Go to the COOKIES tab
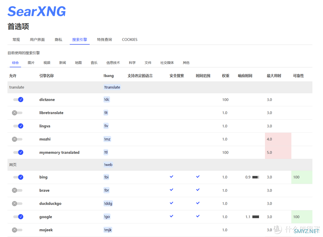The width and height of the screenshot is (323, 237). pos(129,40)
